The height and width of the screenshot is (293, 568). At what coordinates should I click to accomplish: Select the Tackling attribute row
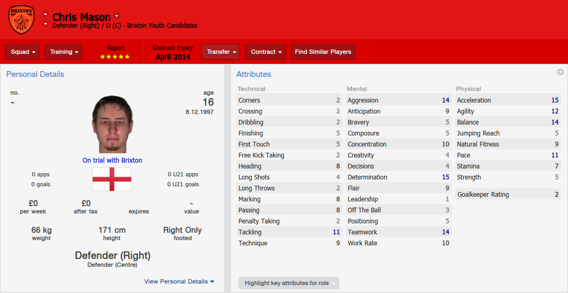point(289,232)
